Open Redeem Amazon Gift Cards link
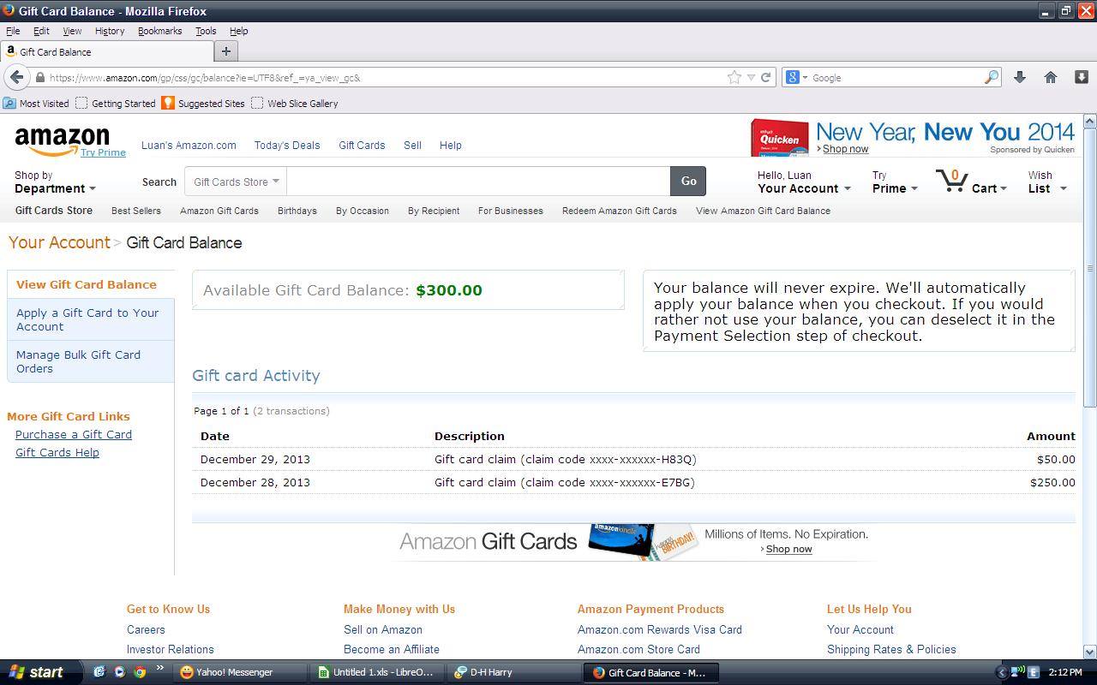1097x685 pixels. pyautogui.click(x=620, y=211)
